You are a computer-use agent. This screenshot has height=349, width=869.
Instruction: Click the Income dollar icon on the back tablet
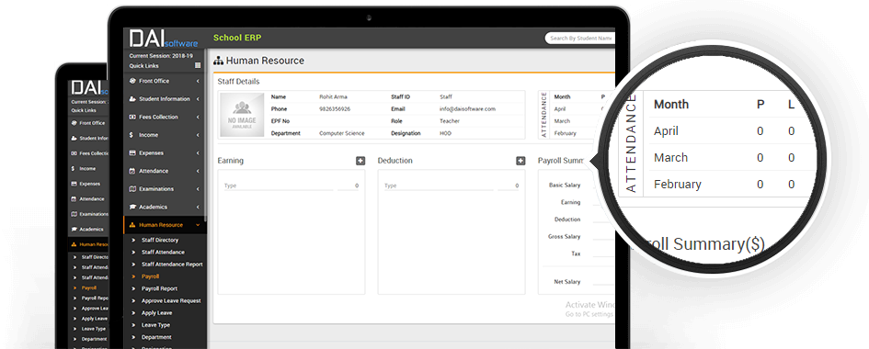(x=74, y=169)
